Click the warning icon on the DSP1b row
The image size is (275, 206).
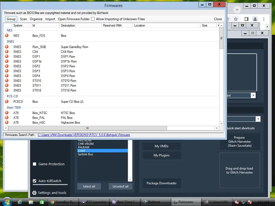[x=7, y=61]
